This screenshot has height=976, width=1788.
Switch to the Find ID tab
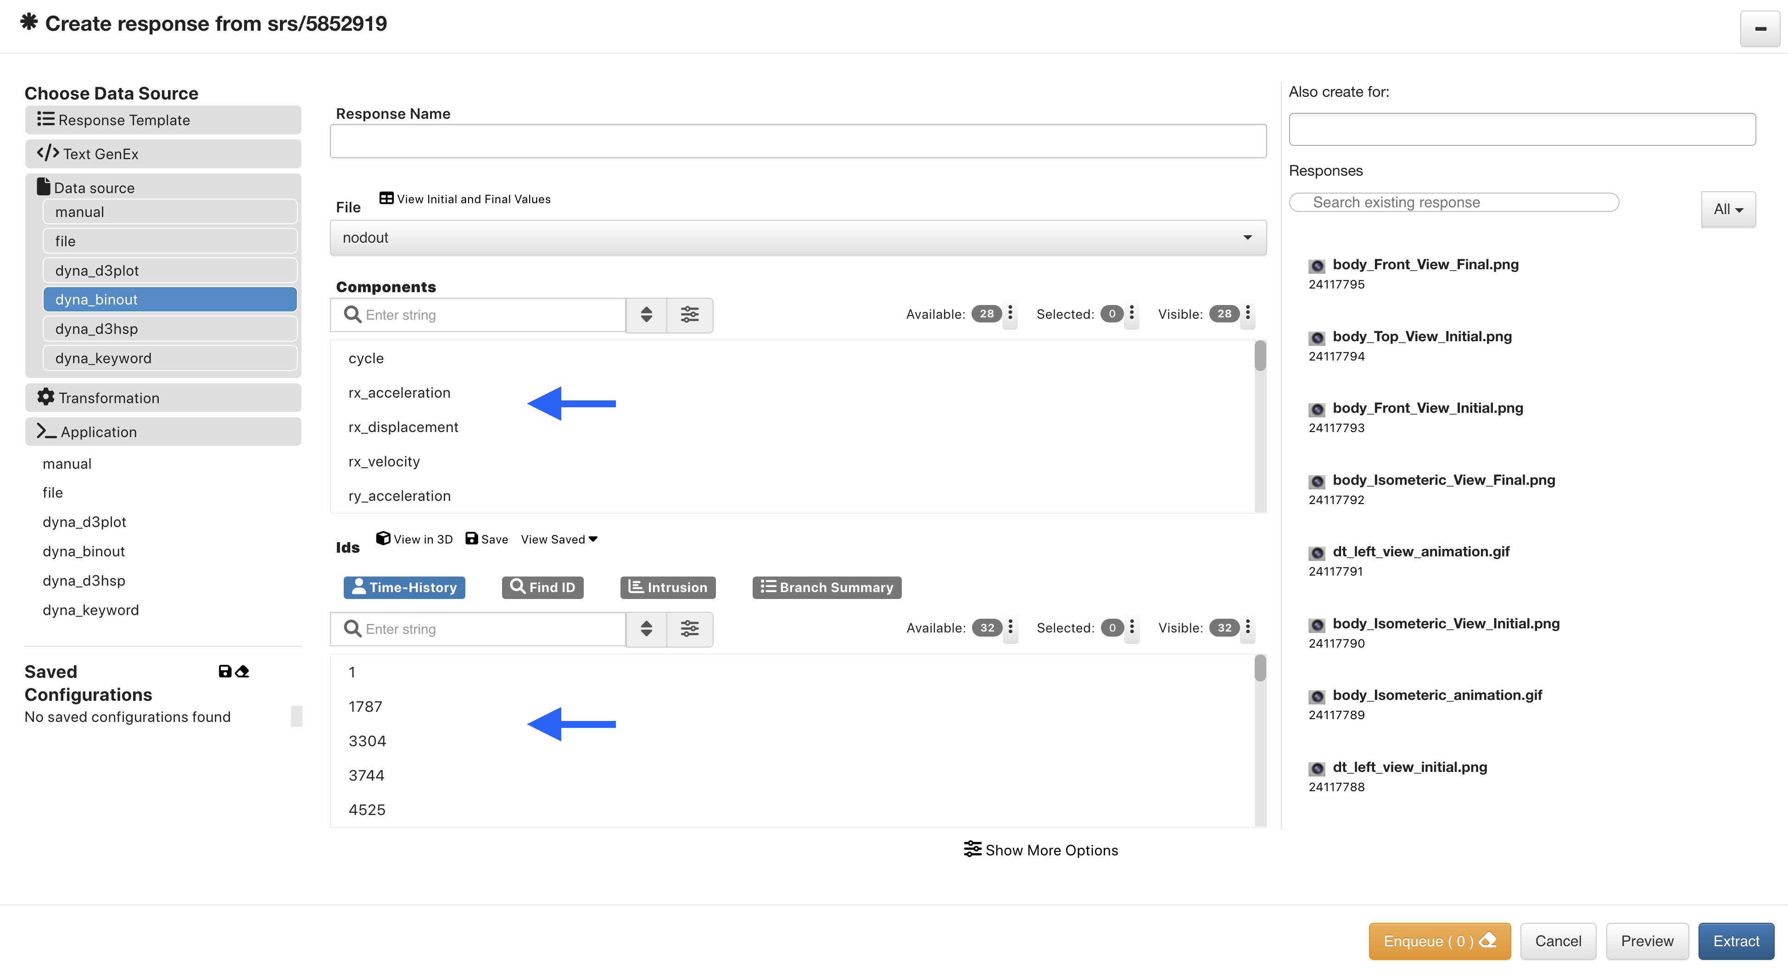coord(543,588)
